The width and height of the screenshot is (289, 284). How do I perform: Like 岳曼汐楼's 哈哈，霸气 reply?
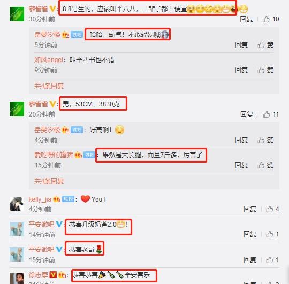tap(265, 45)
